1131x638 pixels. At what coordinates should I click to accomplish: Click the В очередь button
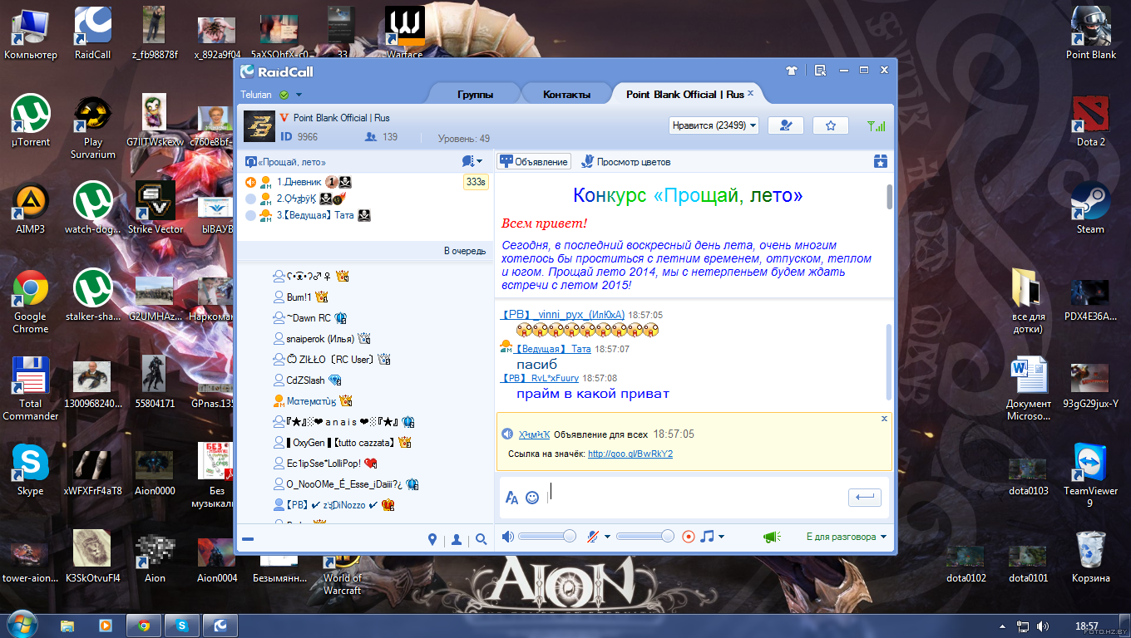[x=464, y=251]
